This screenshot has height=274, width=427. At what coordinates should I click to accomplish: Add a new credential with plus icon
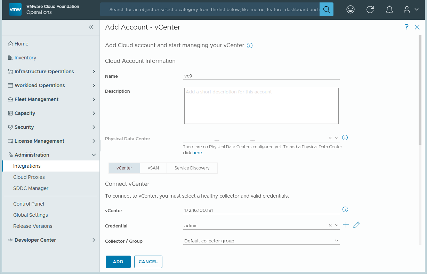(x=346, y=225)
